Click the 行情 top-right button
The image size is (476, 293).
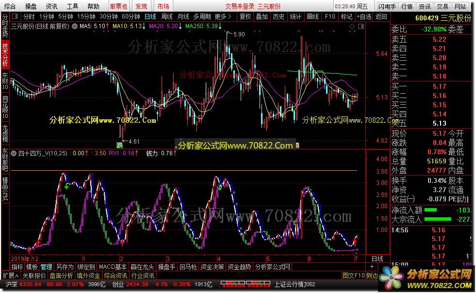tap(407, 6)
